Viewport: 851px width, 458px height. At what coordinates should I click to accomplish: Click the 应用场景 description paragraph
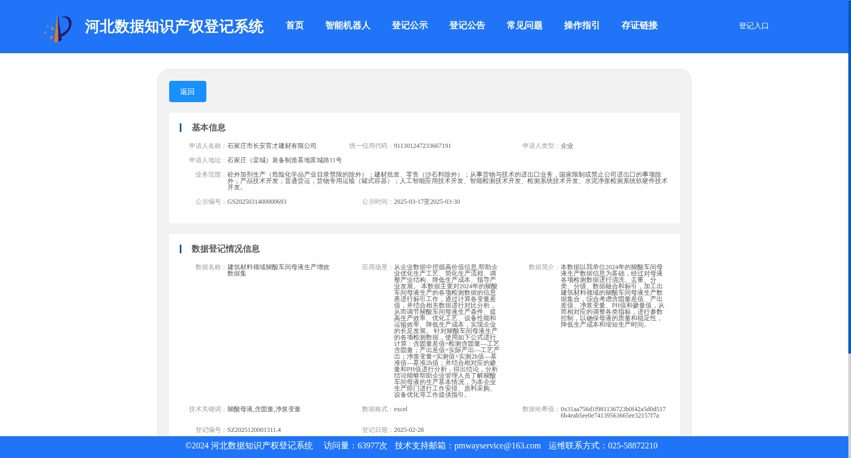coord(446,331)
